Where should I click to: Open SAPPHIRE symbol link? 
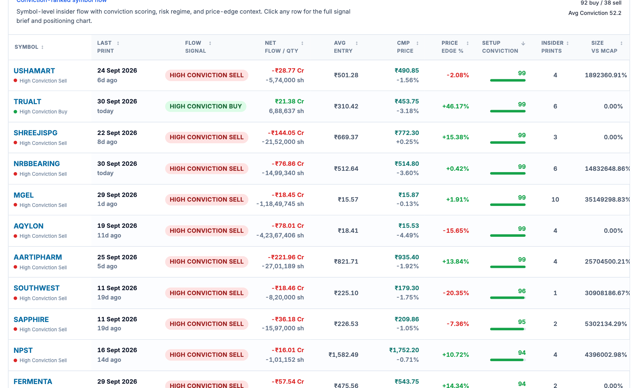pyautogui.click(x=31, y=319)
